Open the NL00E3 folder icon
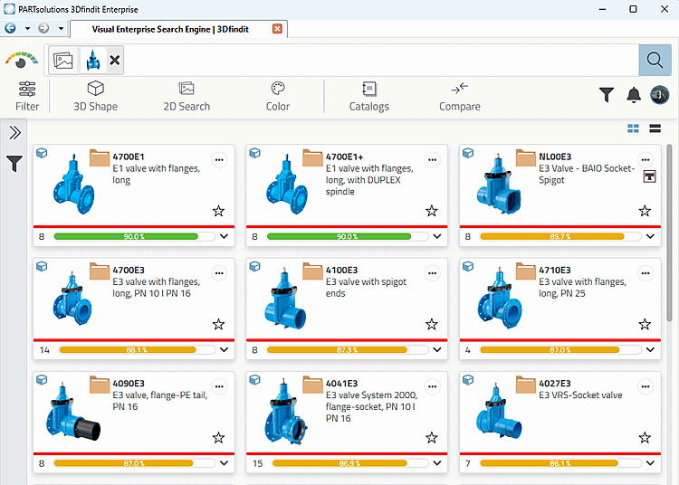 [526, 158]
